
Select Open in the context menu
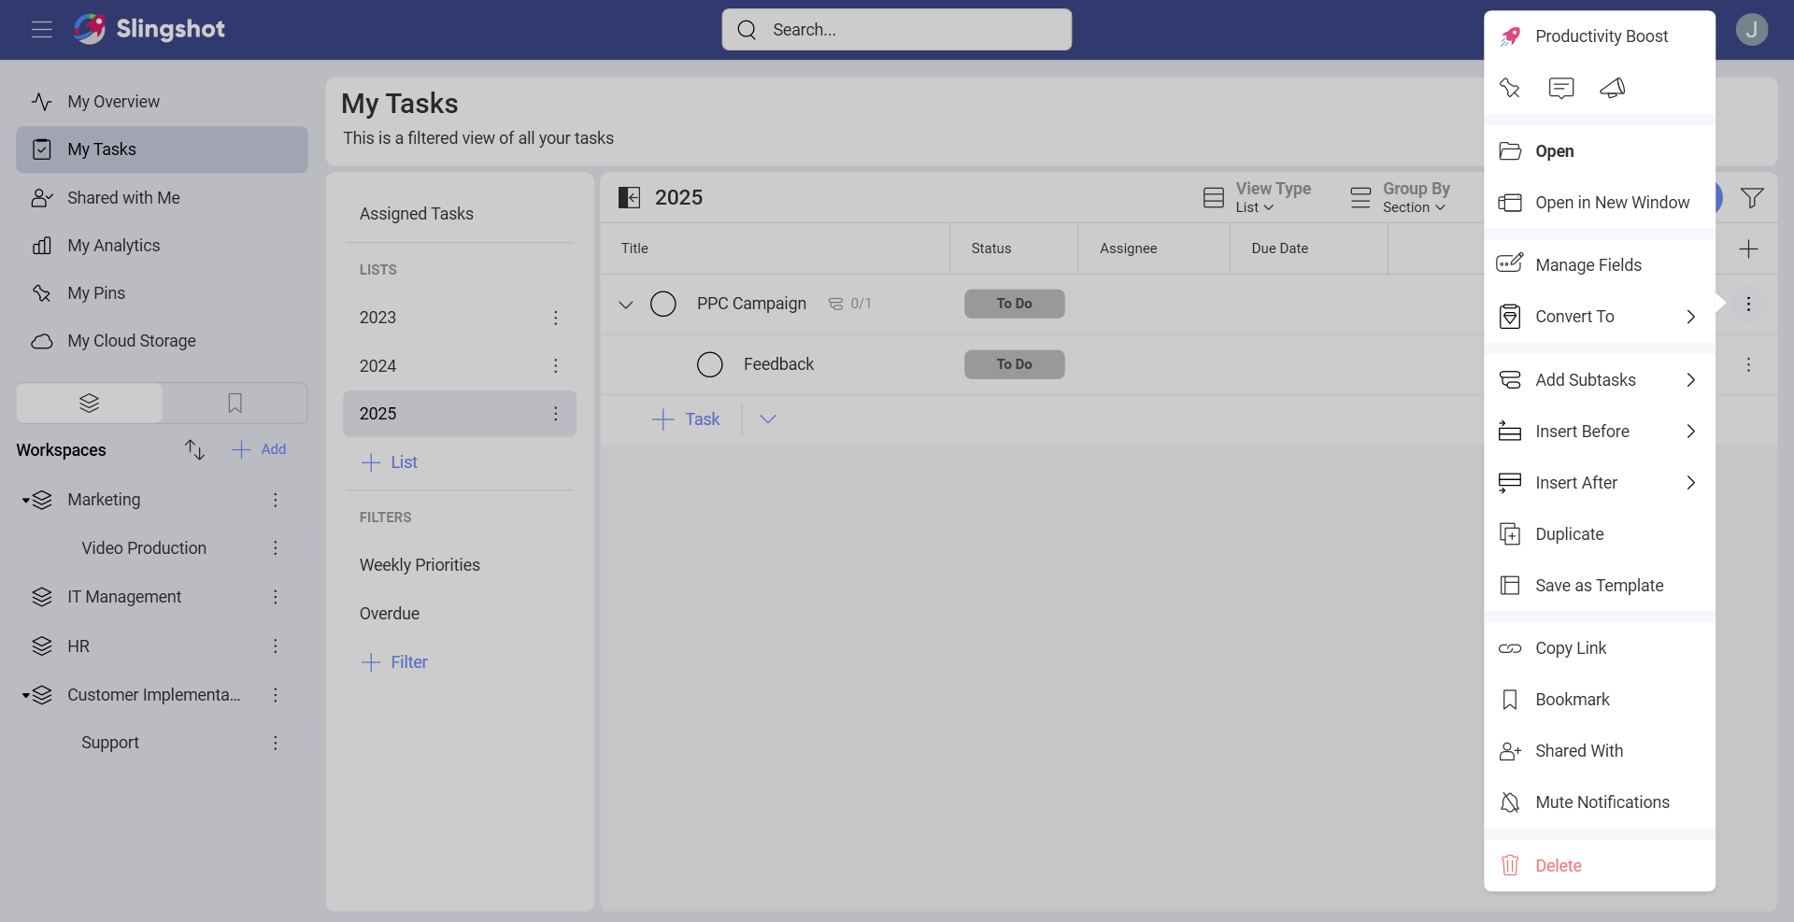point(1600,151)
